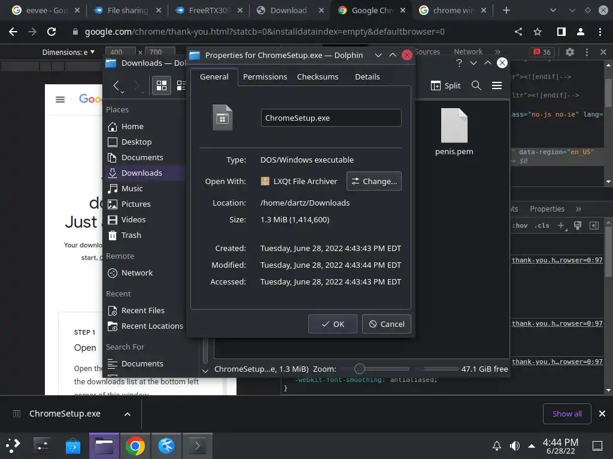
Task: Open KDE application launcher
Action: pyautogui.click(x=13, y=446)
